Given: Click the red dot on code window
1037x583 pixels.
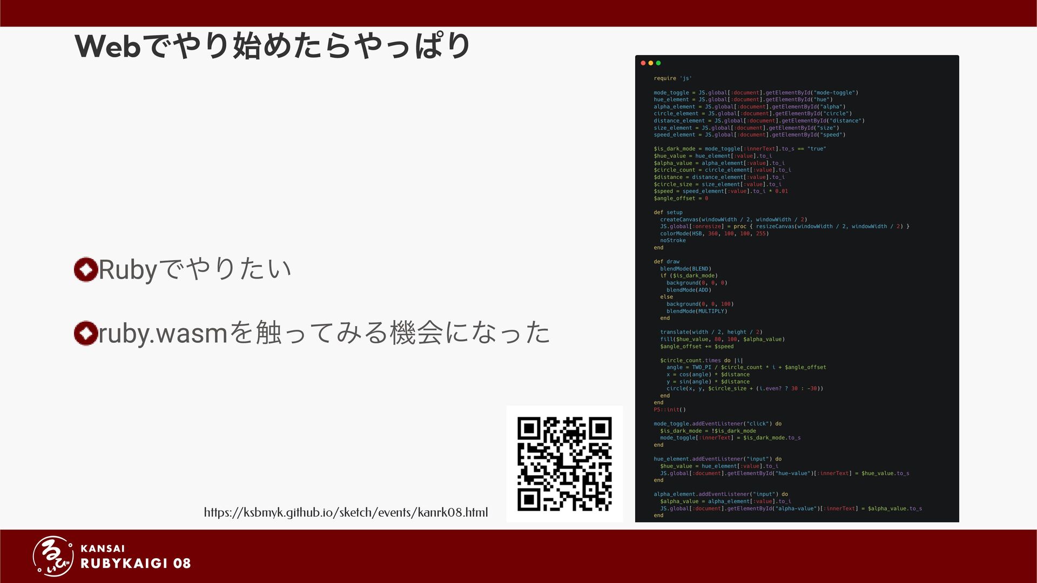Looking at the screenshot, I should coord(643,63).
